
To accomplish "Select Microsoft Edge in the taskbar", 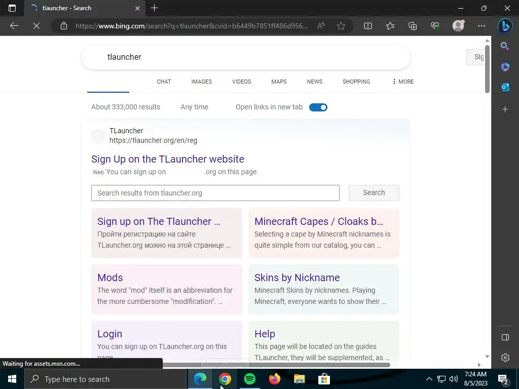I will click(x=200, y=379).
